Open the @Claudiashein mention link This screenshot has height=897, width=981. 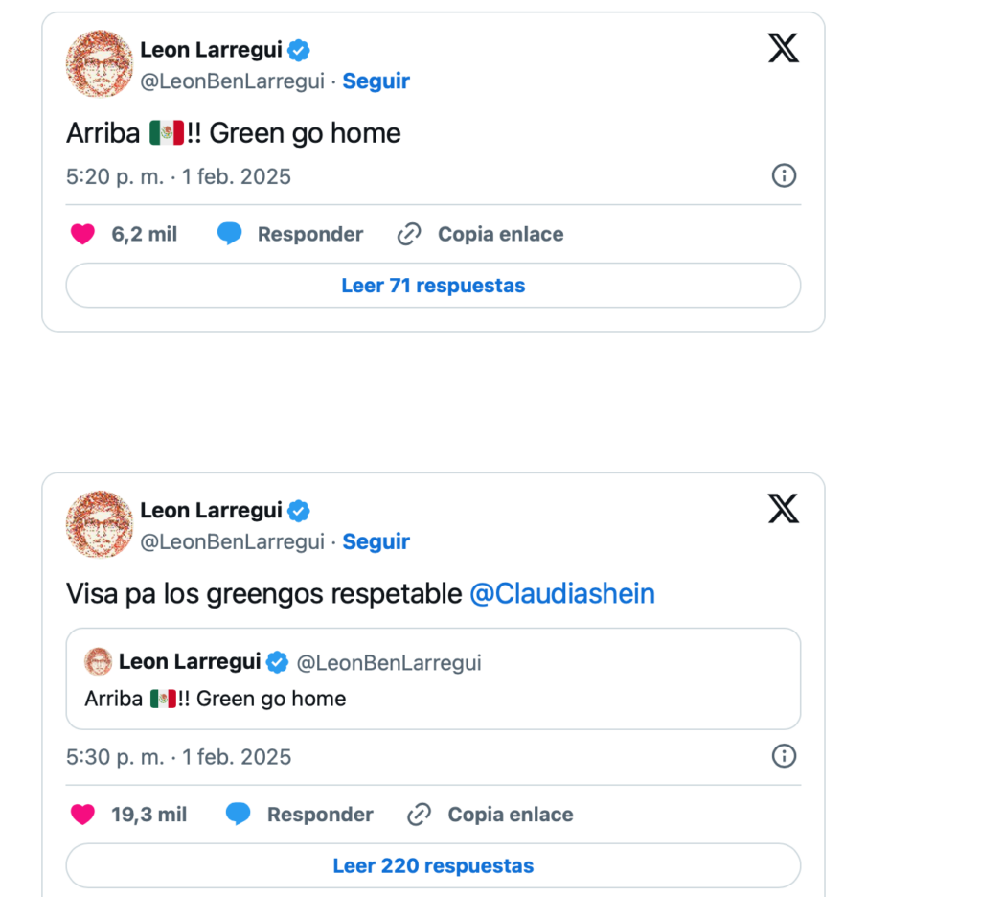561,593
